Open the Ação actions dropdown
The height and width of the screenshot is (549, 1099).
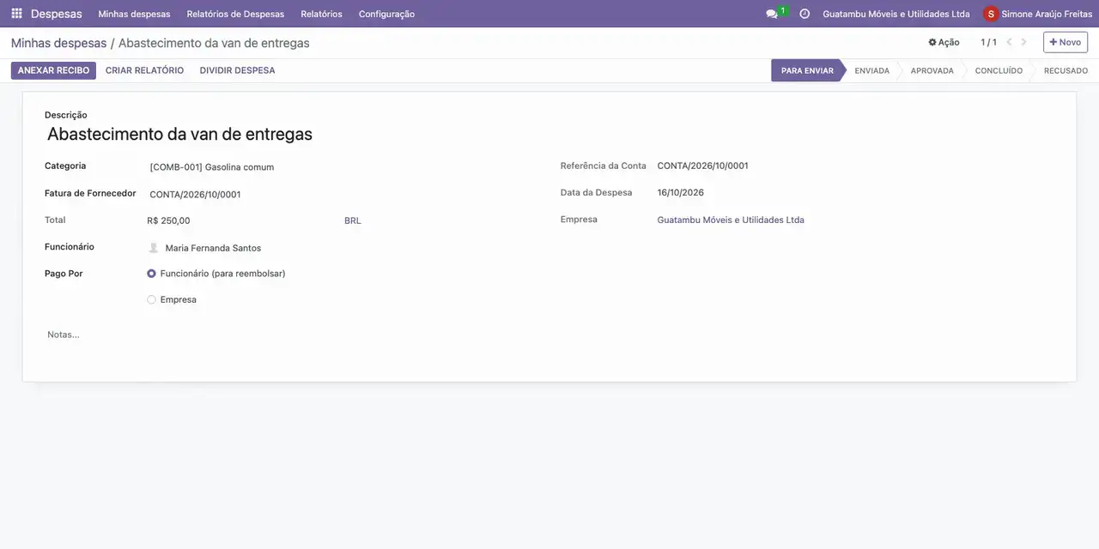(944, 42)
